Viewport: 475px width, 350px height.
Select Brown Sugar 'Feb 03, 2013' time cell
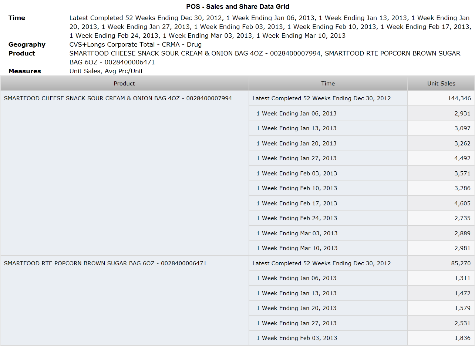(x=328, y=338)
